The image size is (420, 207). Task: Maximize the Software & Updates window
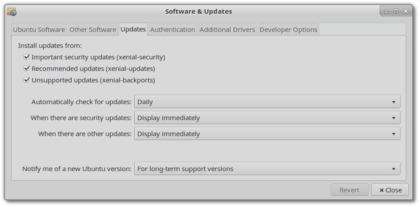point(396,11)
